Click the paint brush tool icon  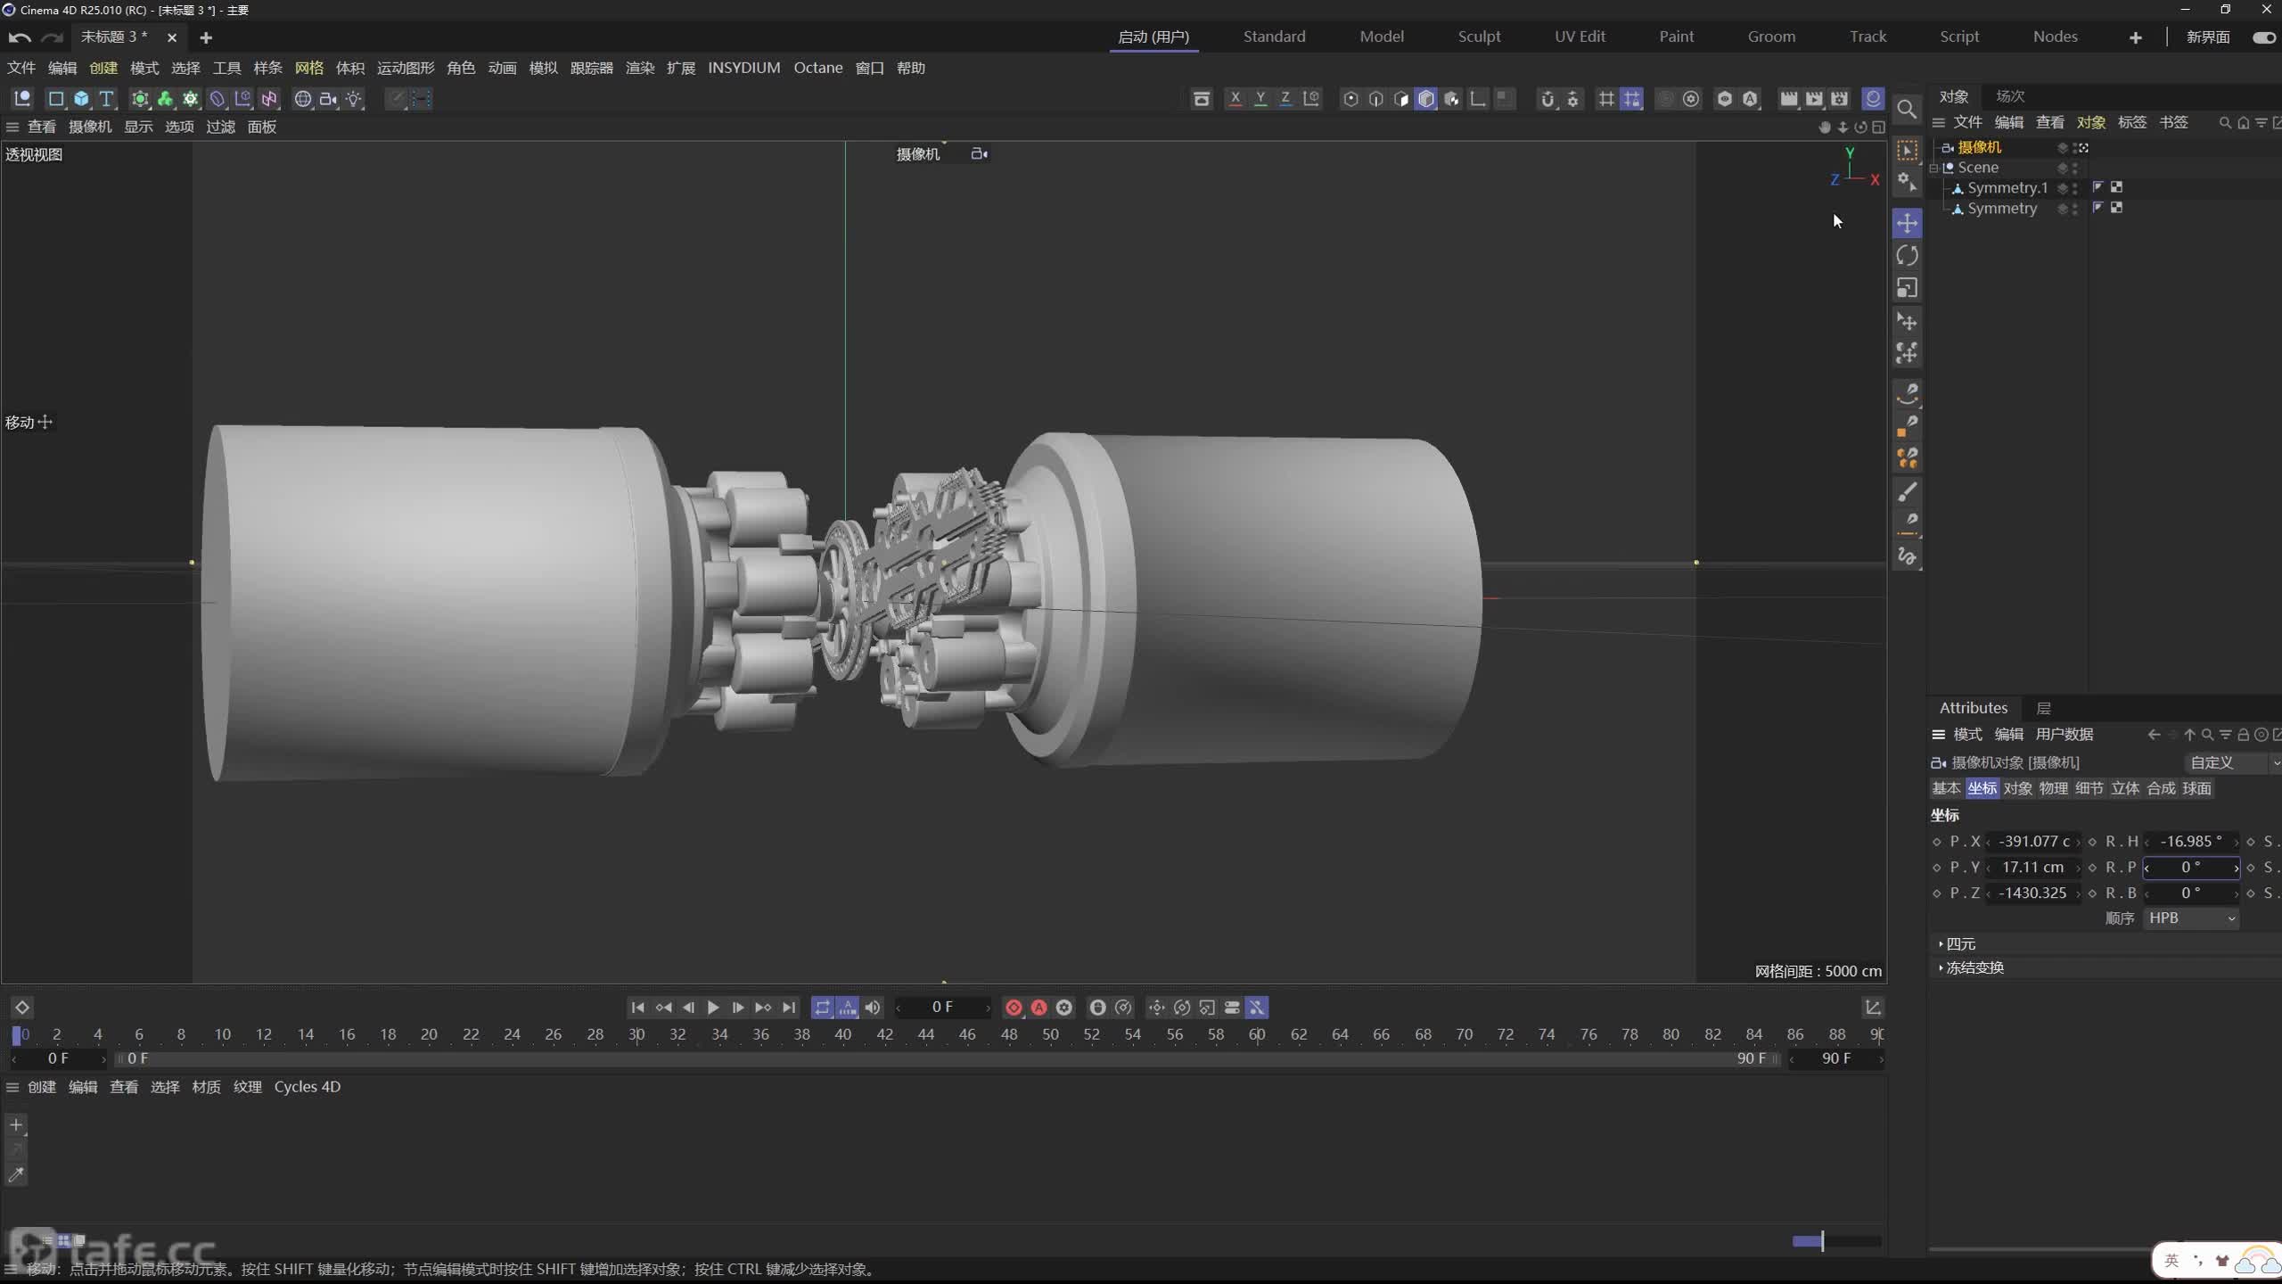1907,492
